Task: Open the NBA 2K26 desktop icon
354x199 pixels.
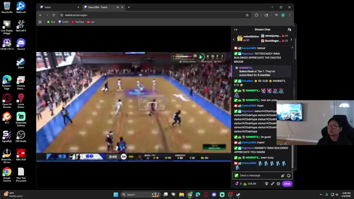Action: click(21, 155)
